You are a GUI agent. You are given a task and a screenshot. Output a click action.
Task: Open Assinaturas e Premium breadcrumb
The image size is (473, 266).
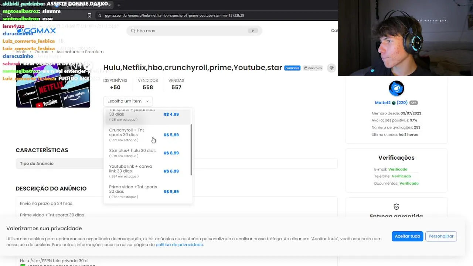pos(80,52)
